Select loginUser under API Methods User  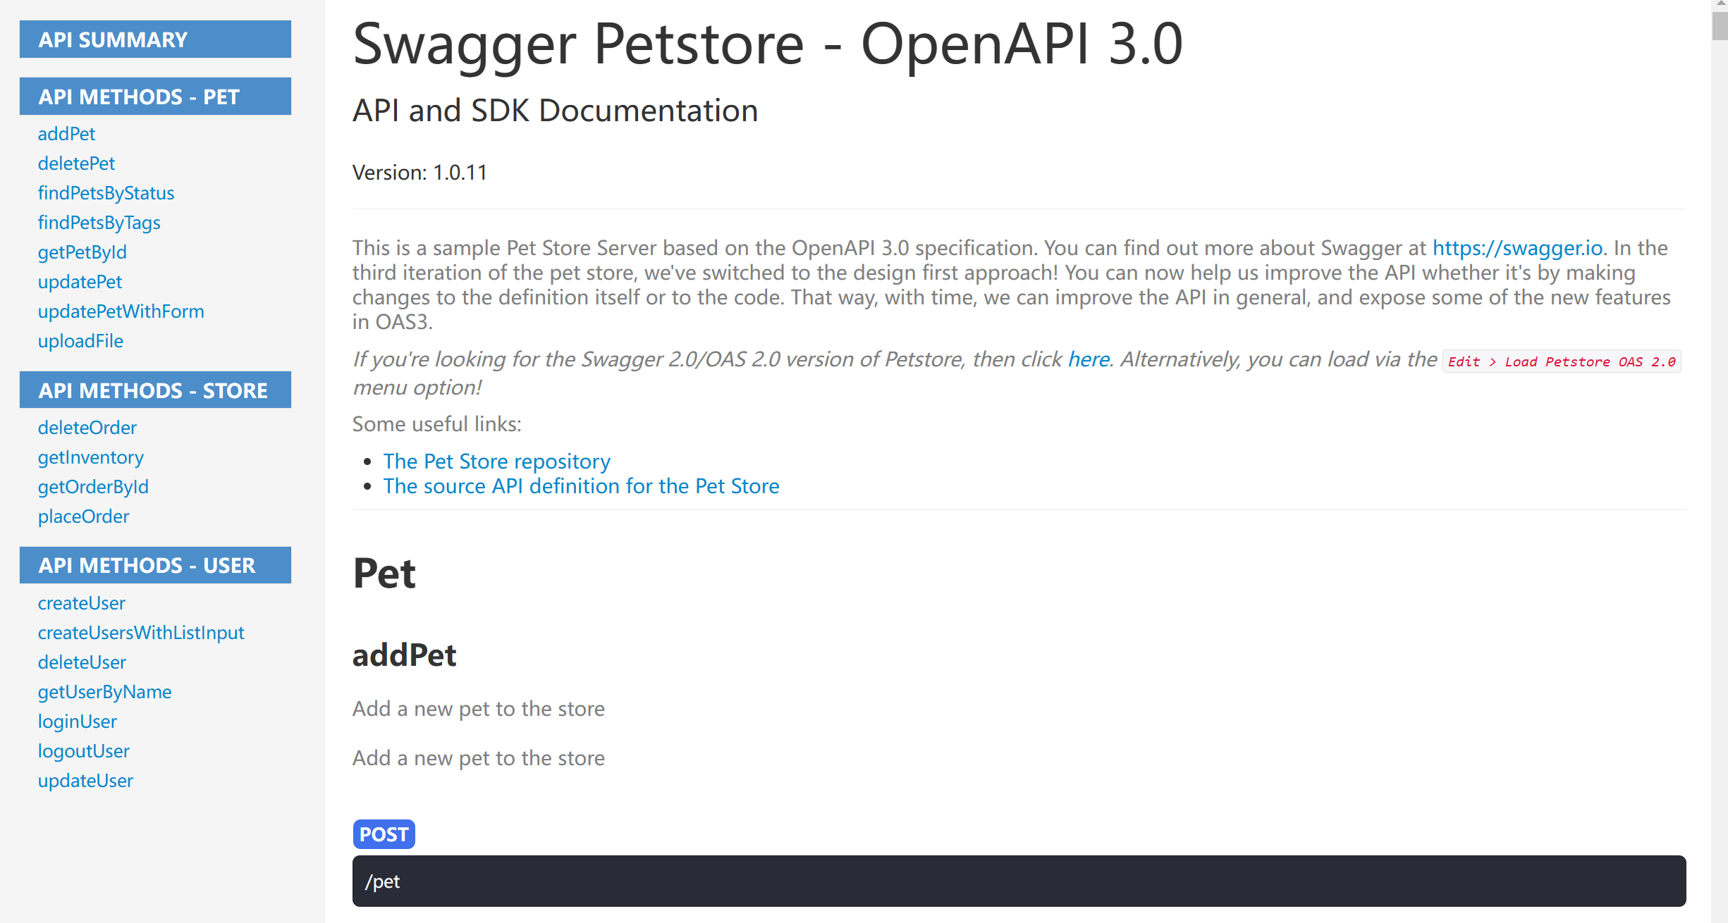pyautogui.click(x=77, y=721)
